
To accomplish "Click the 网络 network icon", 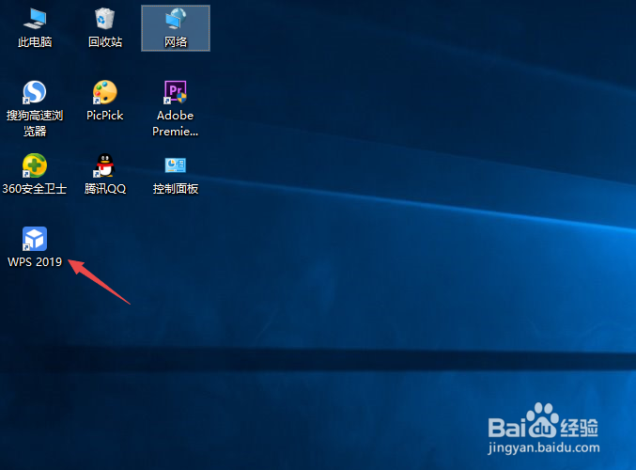I will (176, 19).
